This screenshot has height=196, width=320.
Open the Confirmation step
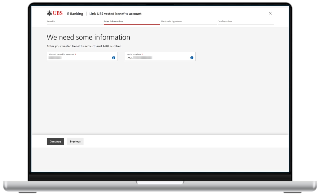tap(224, 21)
